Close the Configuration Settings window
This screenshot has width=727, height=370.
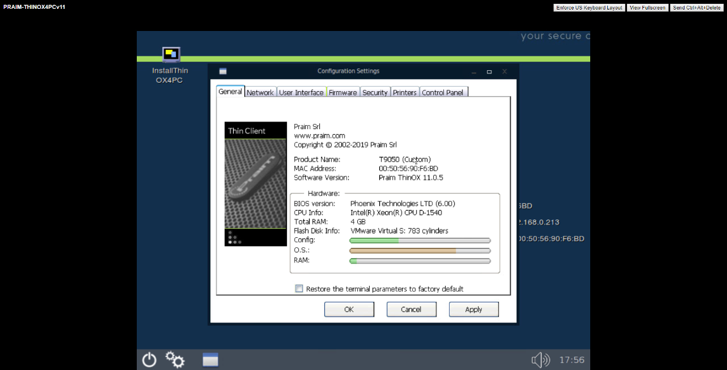[505, 71]
